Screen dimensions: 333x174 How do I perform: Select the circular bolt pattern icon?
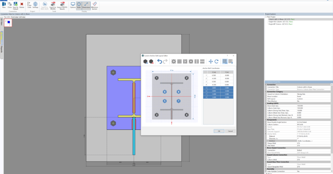174,62
